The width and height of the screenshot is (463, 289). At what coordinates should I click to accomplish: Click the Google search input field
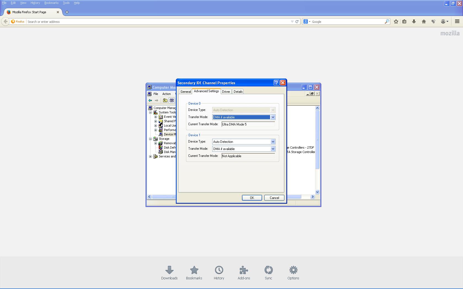point(348,21)
